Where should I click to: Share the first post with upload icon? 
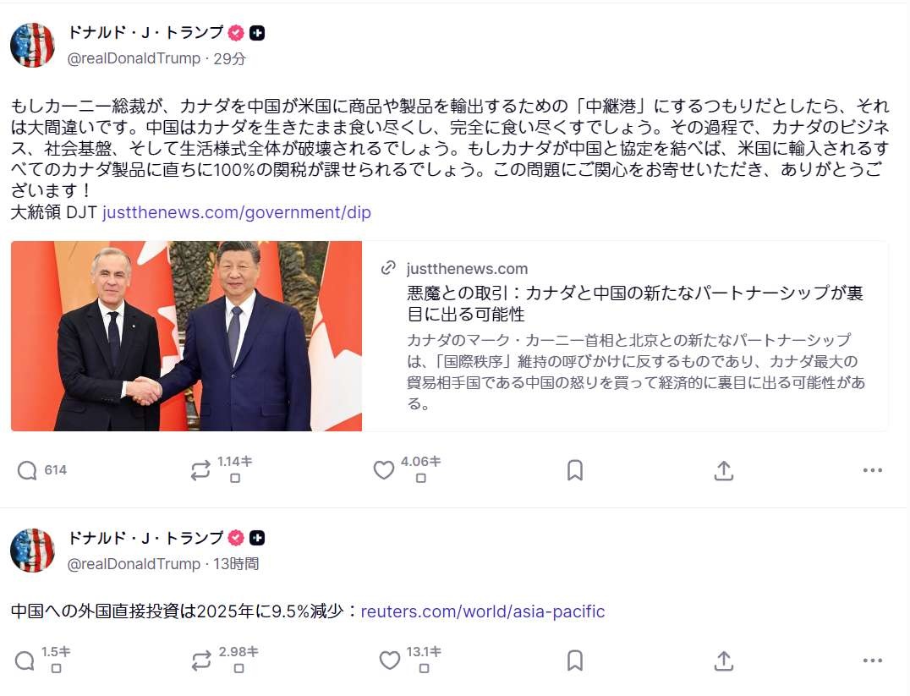(x=724, y=470)
